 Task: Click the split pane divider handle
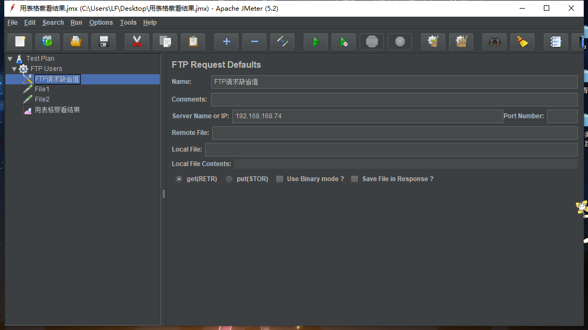(x=164, y=194)
